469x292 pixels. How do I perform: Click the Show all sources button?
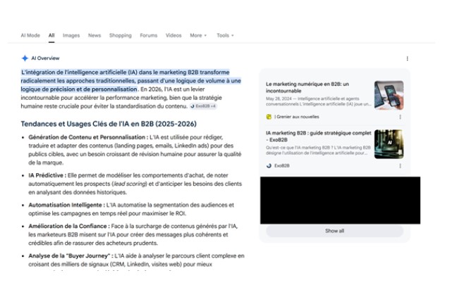[335, 231]
